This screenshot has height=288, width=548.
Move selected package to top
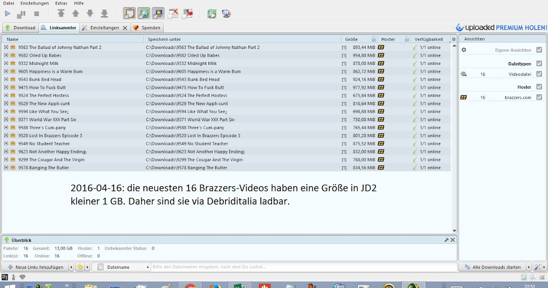point(61,14)
